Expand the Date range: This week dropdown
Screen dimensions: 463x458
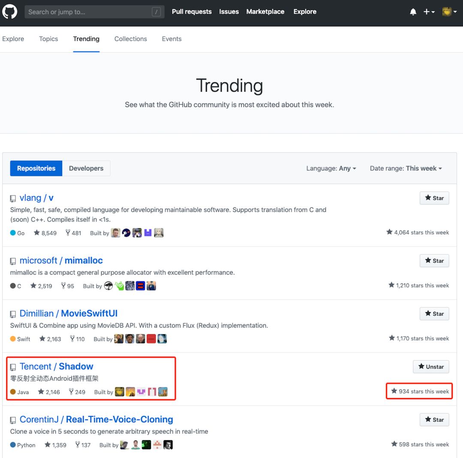(406, 168)
